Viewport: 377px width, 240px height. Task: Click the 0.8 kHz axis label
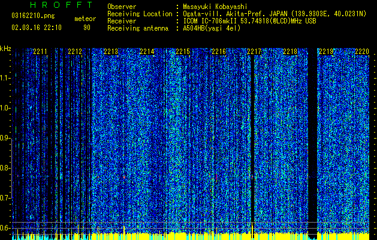point(5,168)
